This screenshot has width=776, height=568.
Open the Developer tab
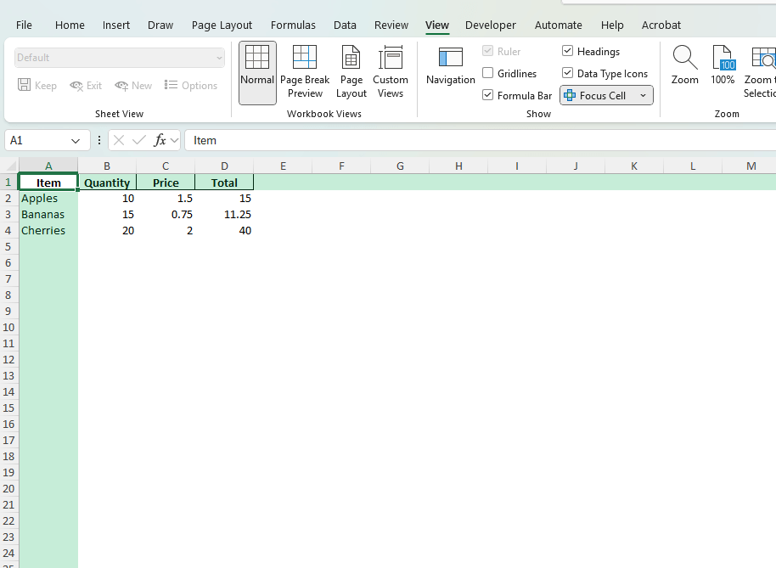(491, 25)
